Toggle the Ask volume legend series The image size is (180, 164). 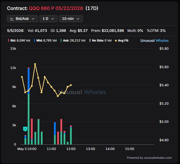(73, 41)
